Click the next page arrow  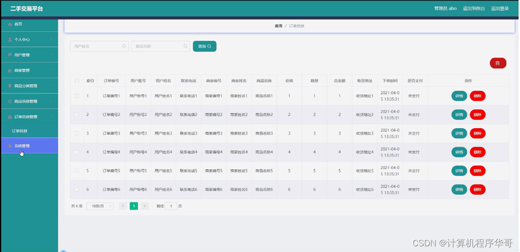click(145, 206)
